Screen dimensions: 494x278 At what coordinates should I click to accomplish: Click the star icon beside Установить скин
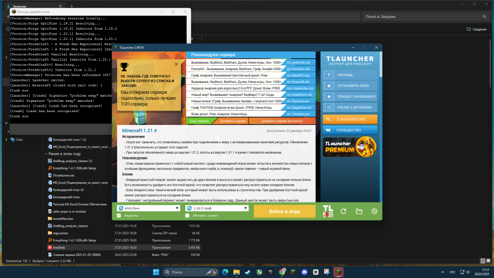coord(329,85)
